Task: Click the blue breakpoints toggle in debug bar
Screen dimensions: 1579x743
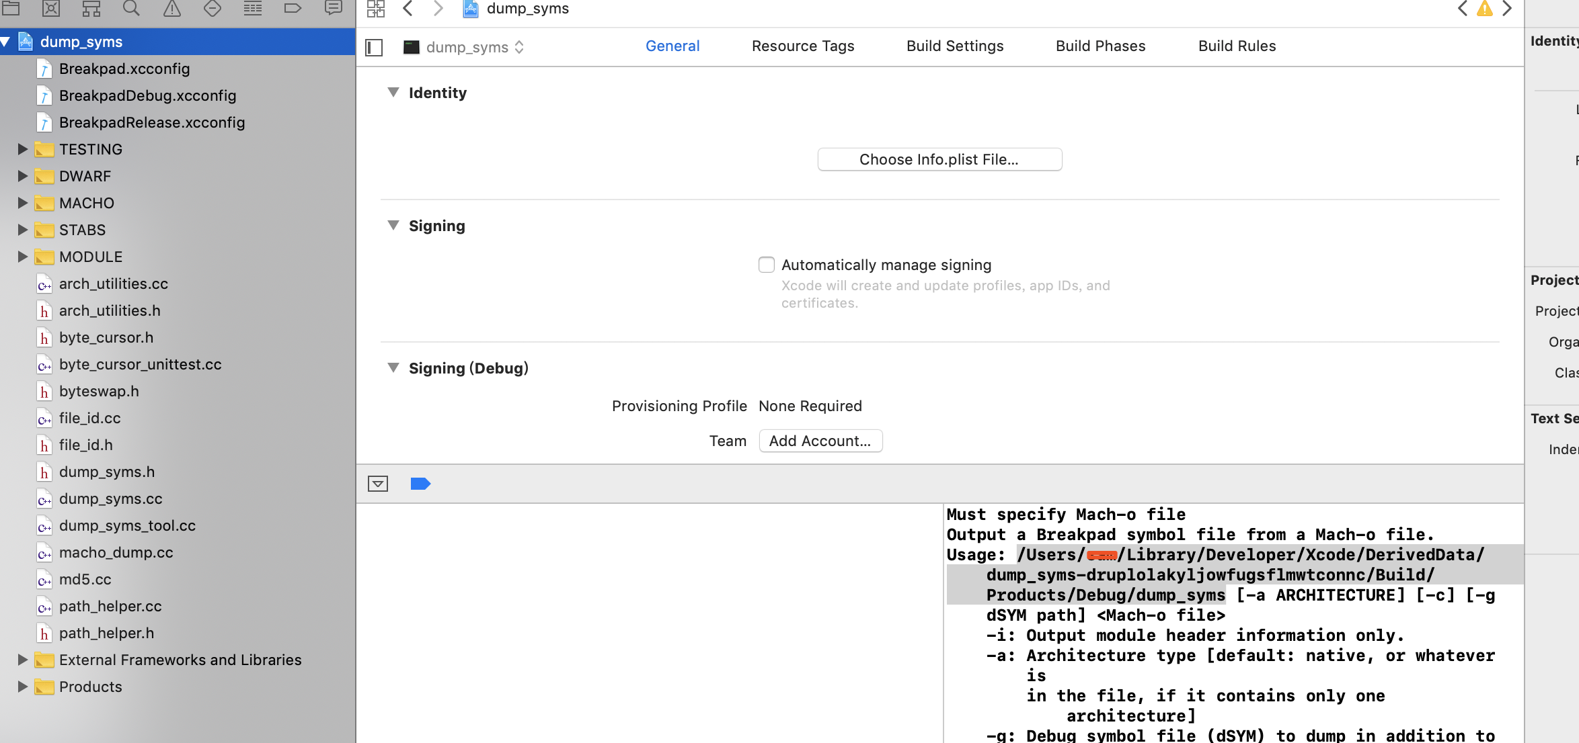Action: tap(420, 484)
